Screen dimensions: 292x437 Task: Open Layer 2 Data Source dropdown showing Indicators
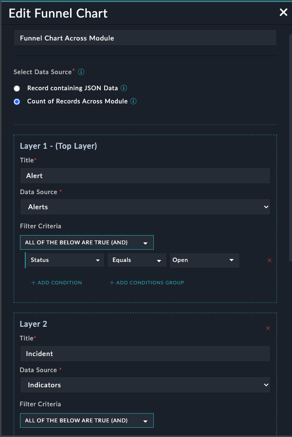pos(145,385)
